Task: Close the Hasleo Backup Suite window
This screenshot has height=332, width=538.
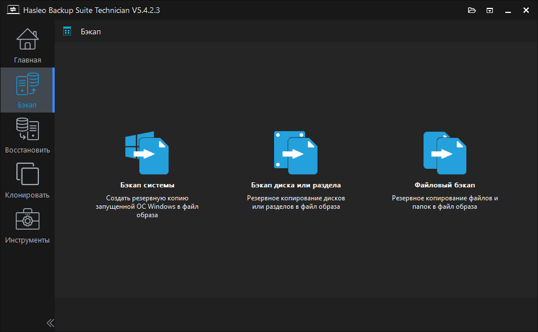Action: 526,10
